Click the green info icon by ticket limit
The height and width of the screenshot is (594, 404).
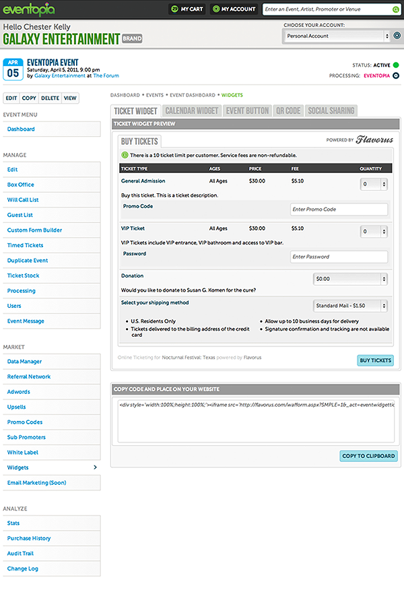pyautogui.click(x=125, y=155)
